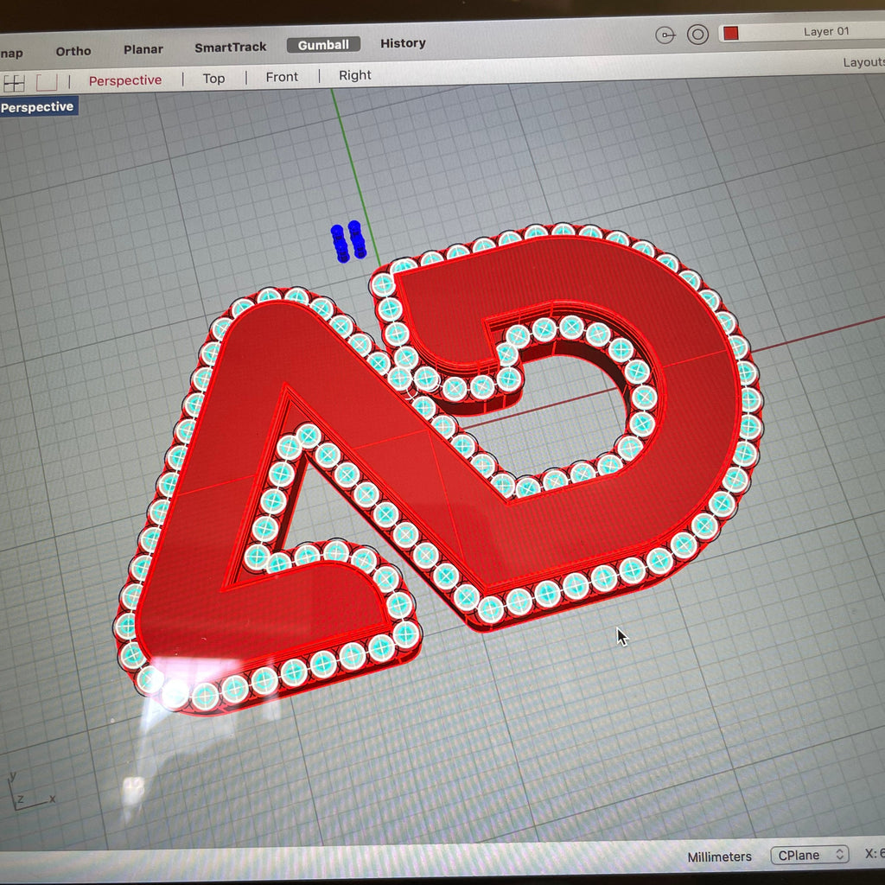
Task: Click the four-viewport layout icon
Action: click(14, 84)
